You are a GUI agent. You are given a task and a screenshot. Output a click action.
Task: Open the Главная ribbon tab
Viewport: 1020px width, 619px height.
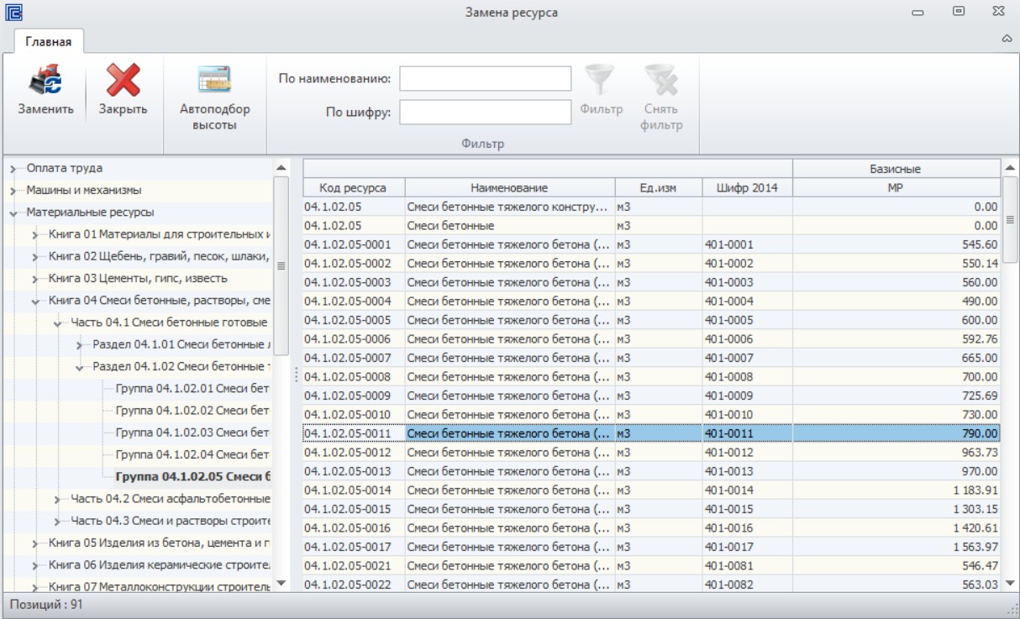tap(48, 41)
